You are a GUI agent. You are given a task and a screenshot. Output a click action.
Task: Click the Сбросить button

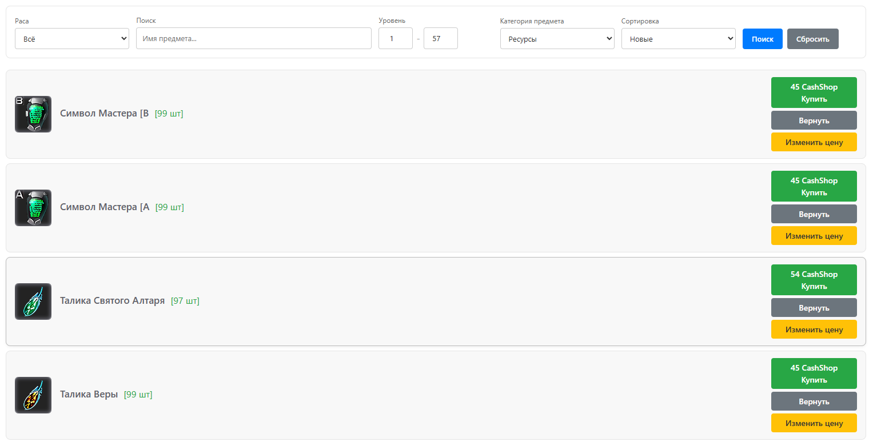tap(813, 39)
